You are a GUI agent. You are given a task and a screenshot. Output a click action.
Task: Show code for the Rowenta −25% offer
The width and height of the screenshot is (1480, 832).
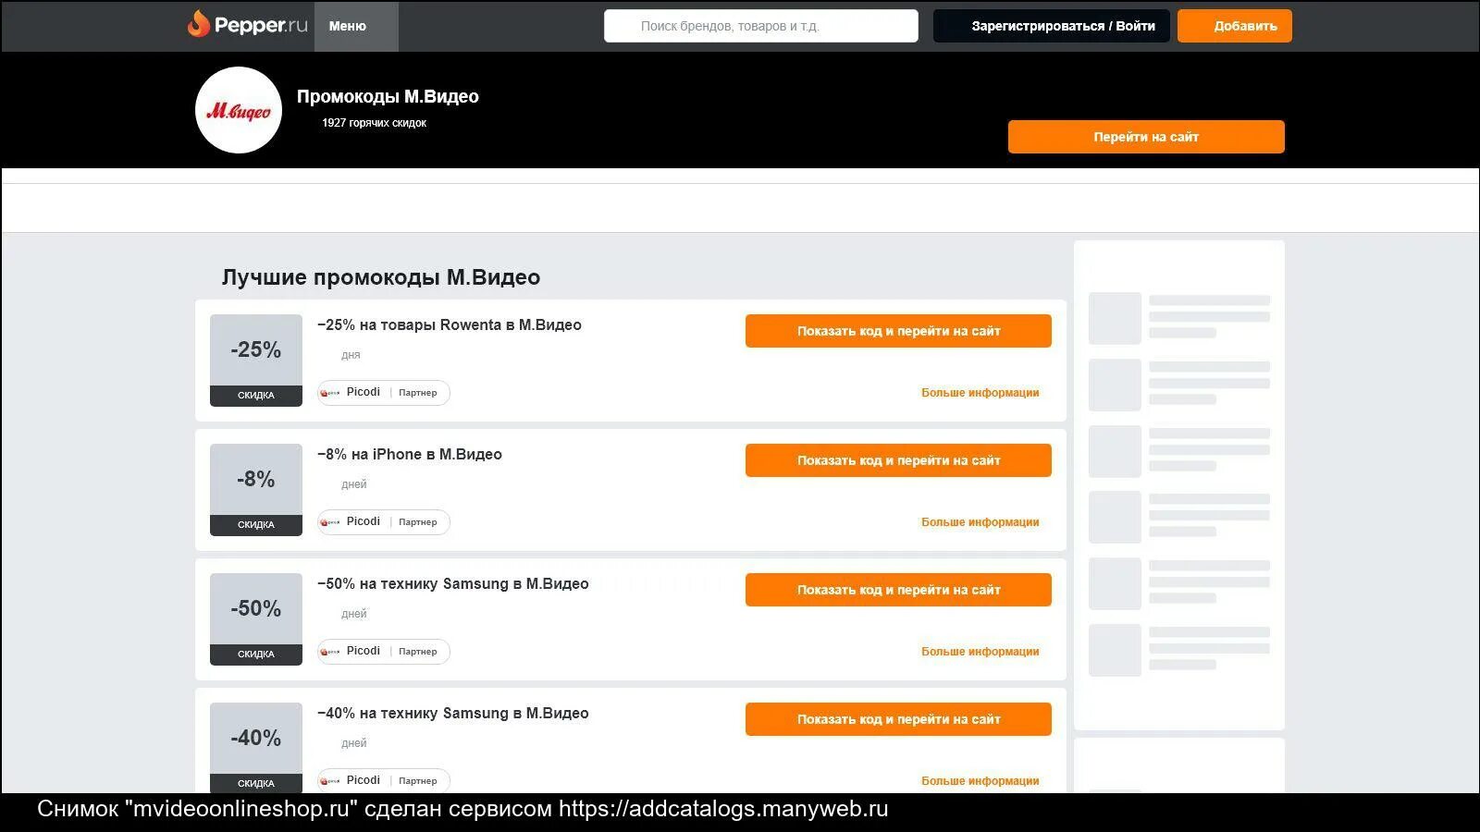click(x=898, y=331)
